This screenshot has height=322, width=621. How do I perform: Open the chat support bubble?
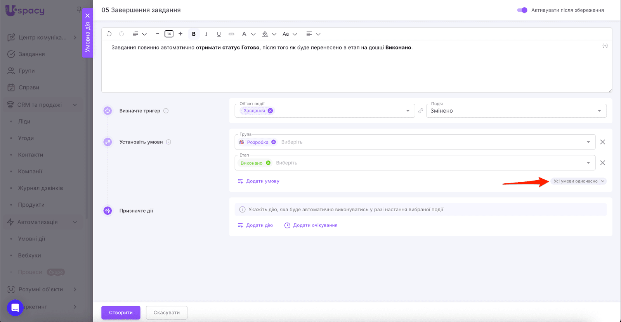[15, 308]
